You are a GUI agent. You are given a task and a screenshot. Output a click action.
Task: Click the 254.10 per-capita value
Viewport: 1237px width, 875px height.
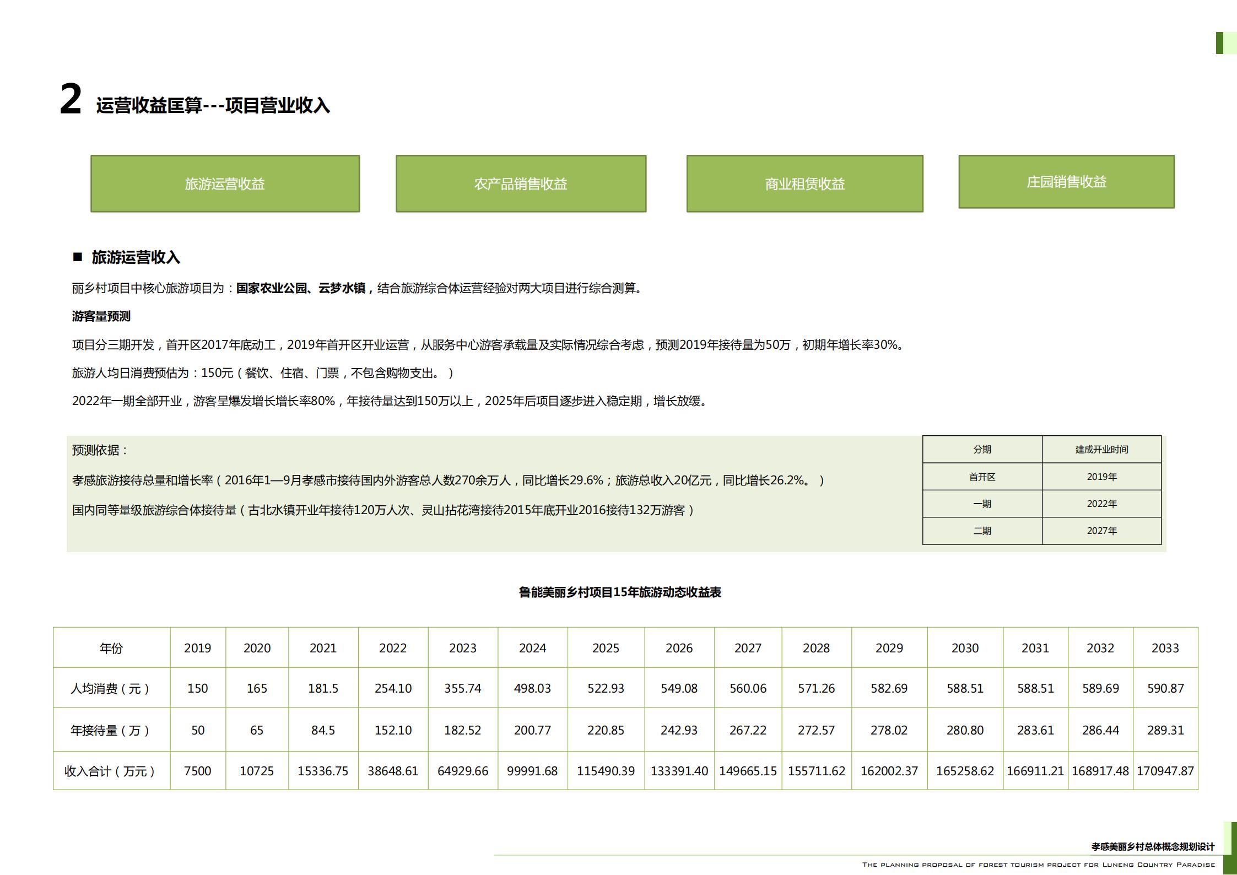click(x=393, y=688)
